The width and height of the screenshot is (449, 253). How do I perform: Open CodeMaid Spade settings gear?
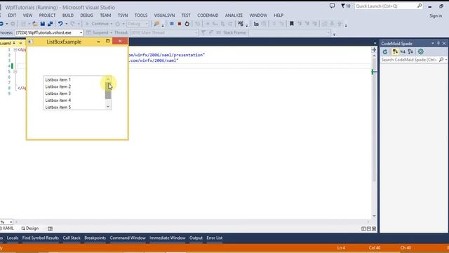point(421,52)
